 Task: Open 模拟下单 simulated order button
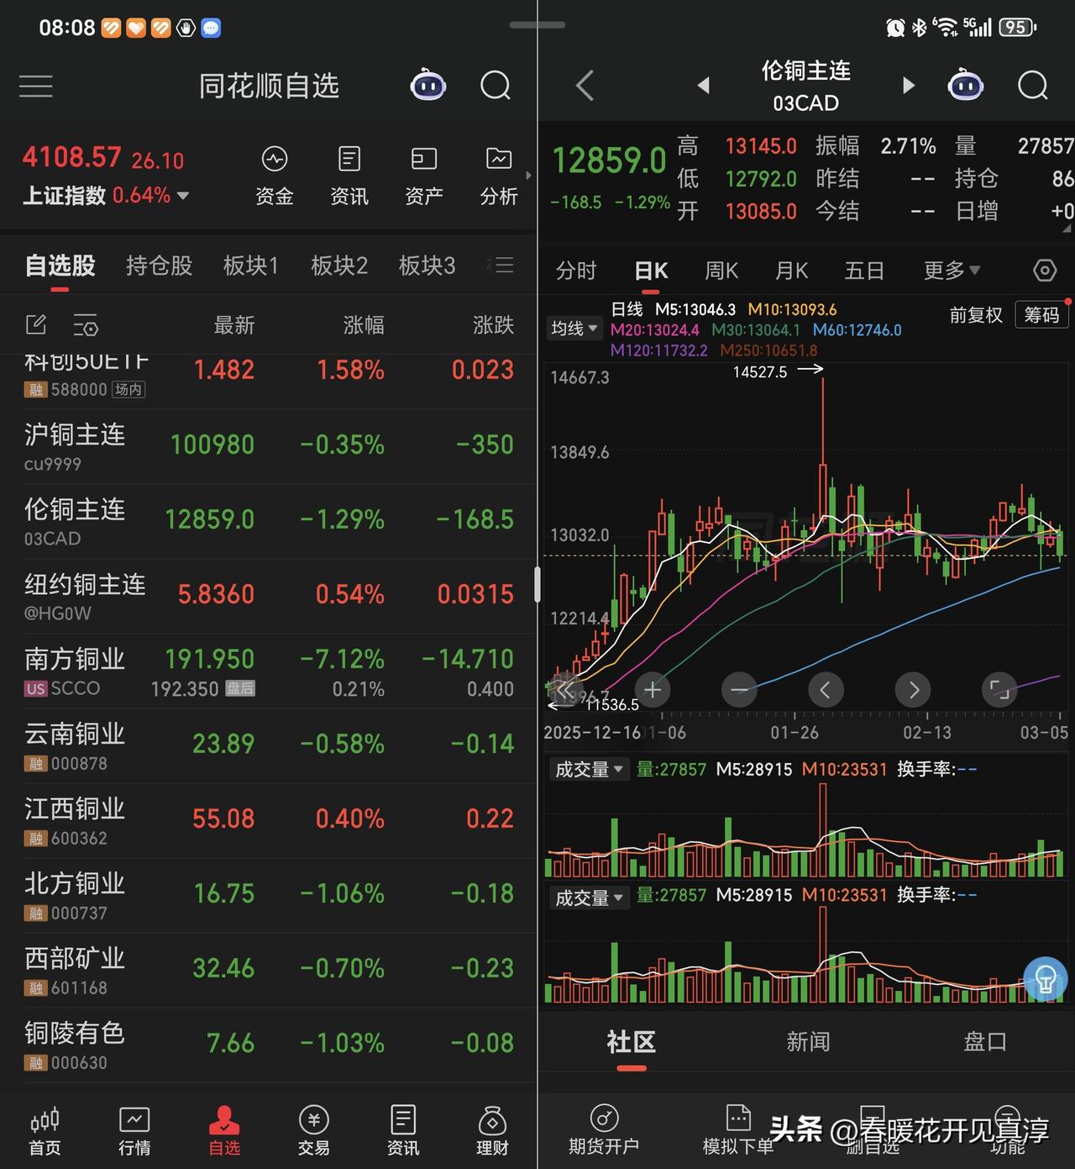coord(738,1131)
